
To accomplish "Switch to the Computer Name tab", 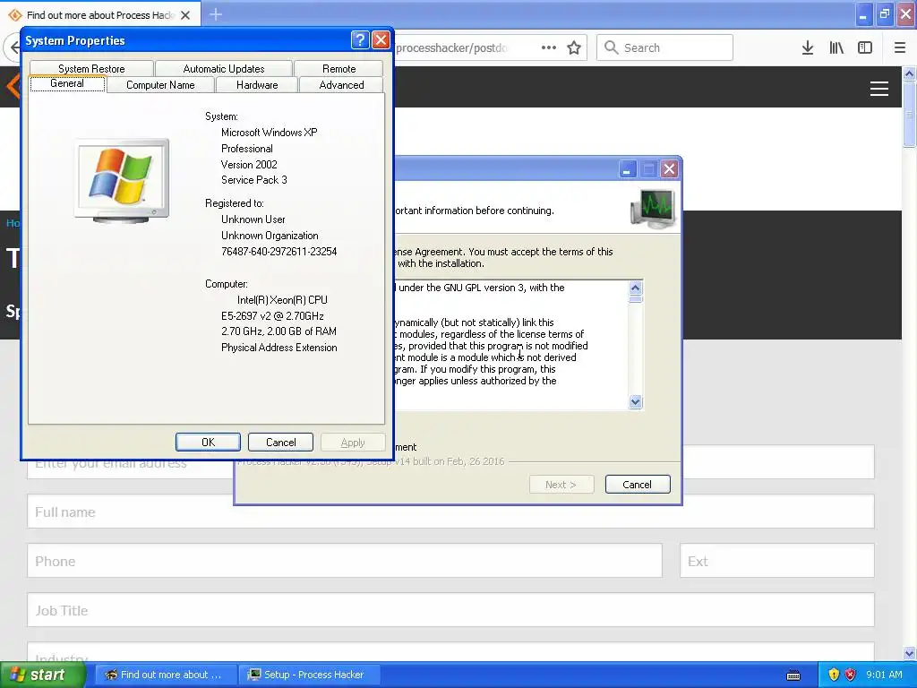I will click(160, 85).
